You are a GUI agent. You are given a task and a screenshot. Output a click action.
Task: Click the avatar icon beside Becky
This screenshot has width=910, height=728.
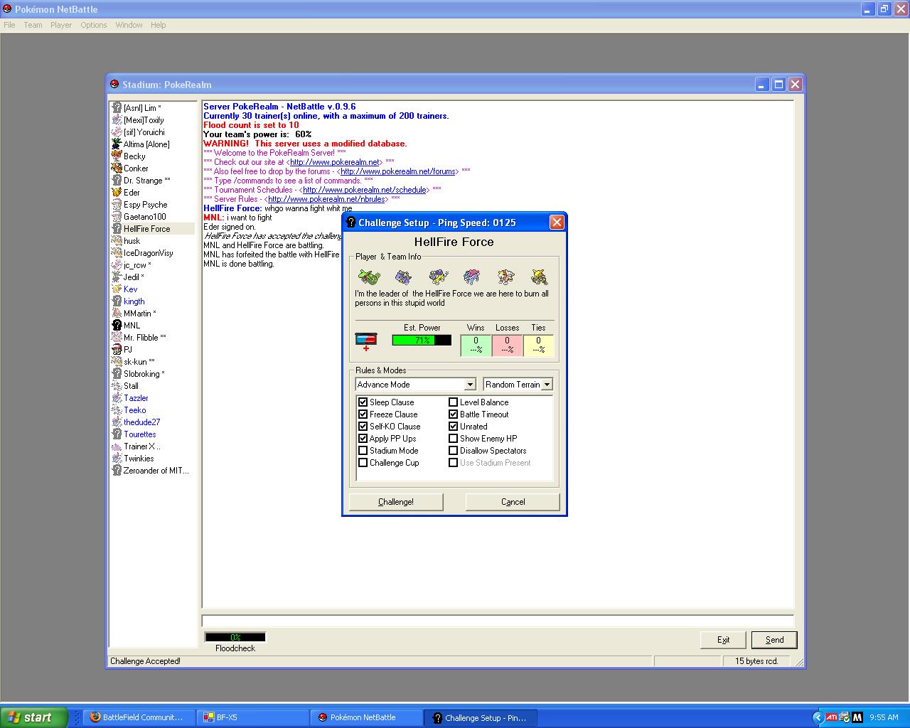tap(117, 156)
